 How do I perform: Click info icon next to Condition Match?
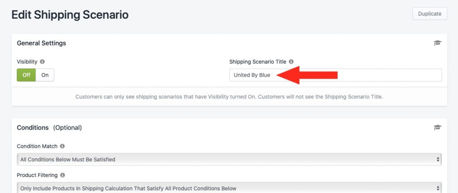62,146
